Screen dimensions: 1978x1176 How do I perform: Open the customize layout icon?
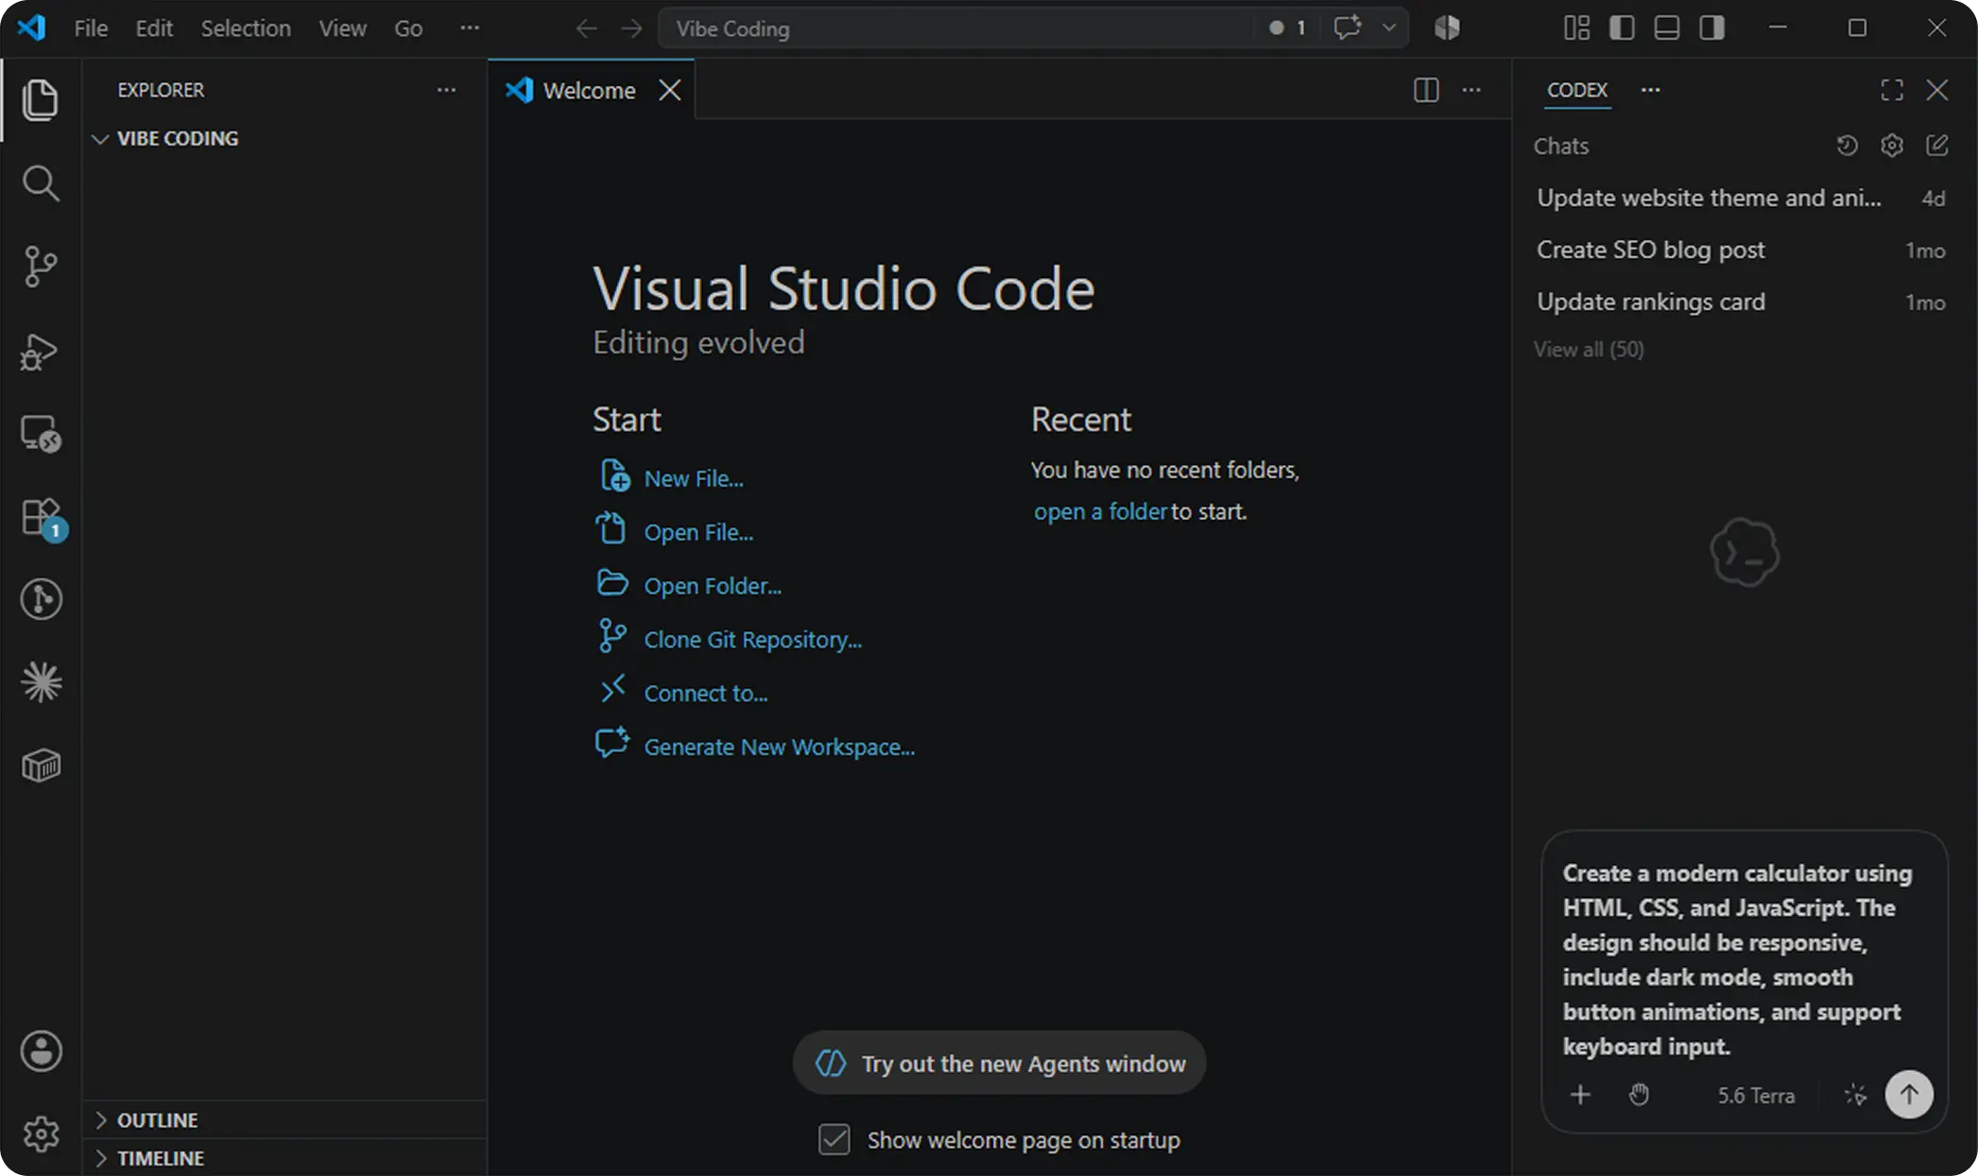click(x=1576, y=27)
